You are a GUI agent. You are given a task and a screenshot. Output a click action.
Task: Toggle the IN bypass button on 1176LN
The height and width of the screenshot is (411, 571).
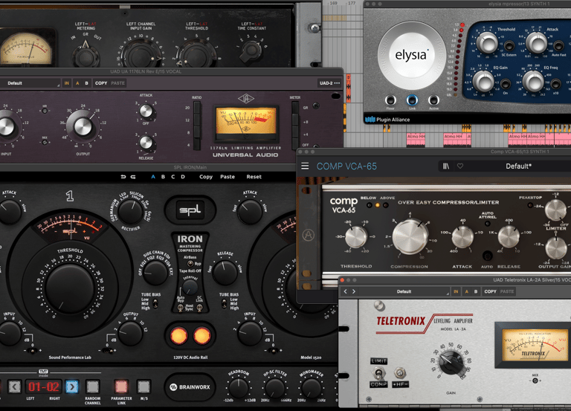tap(67, 83)
